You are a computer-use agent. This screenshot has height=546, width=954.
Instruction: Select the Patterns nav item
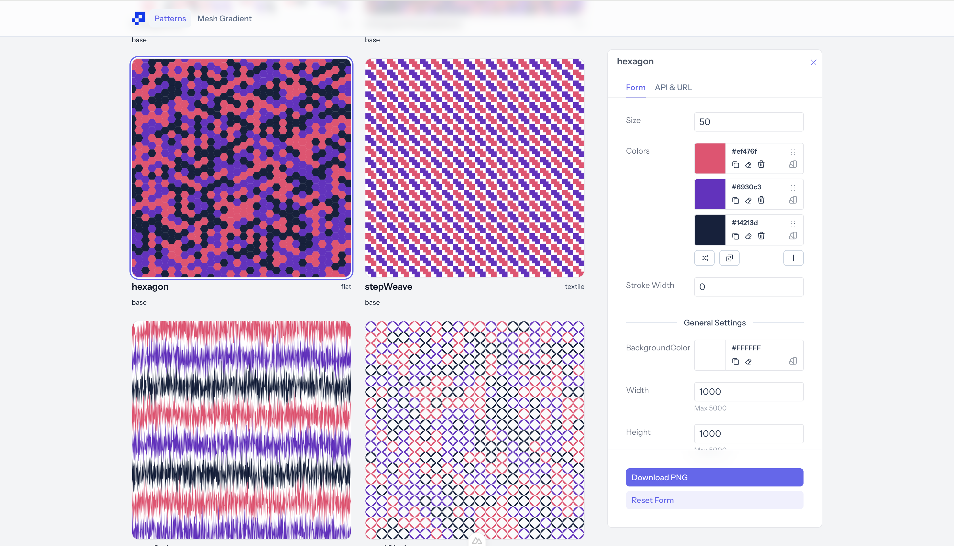(170, 18)
